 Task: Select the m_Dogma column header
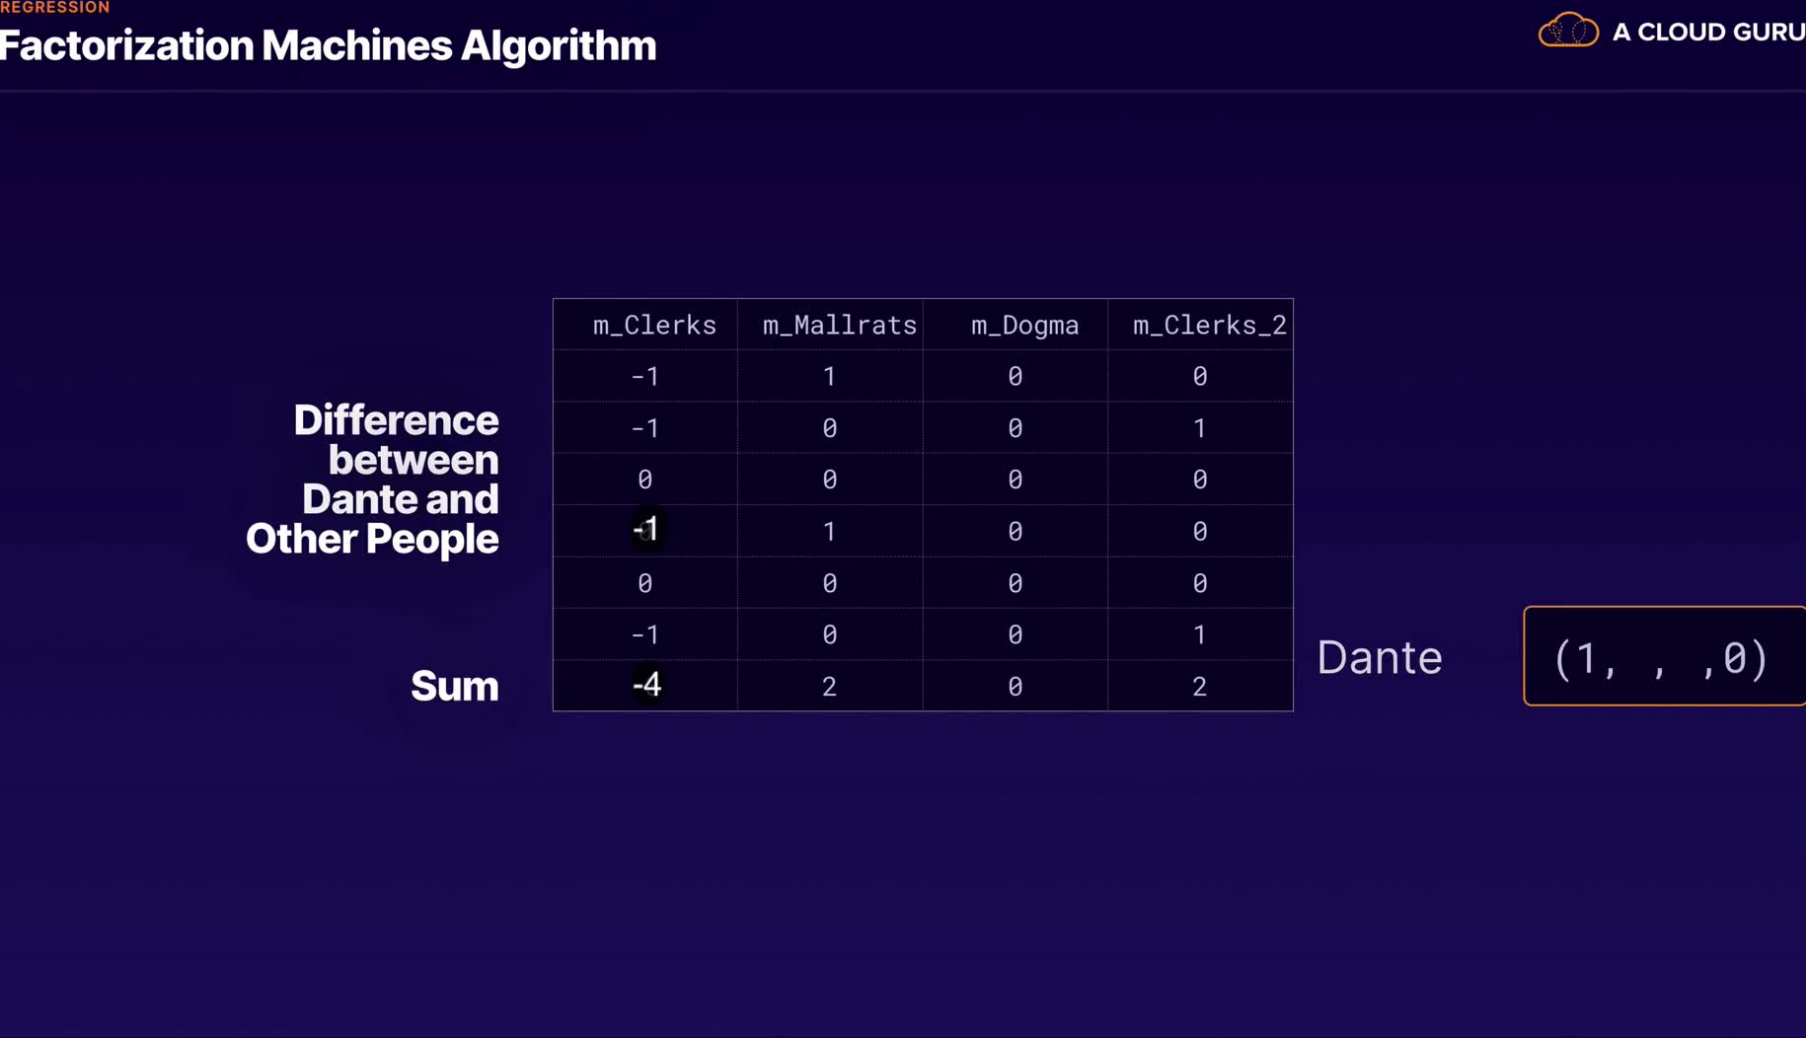1024,326
